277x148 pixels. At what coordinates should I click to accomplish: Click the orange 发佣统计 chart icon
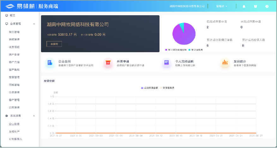coord(225,63)
